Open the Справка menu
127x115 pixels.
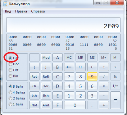pos(38,11)
